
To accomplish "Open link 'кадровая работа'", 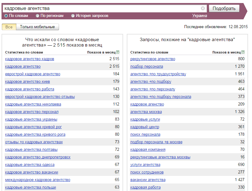I will (146, 187).
